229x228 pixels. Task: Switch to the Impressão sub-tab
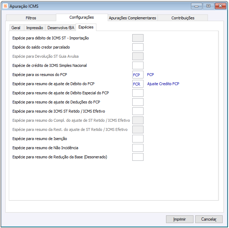tap(34, 28)
